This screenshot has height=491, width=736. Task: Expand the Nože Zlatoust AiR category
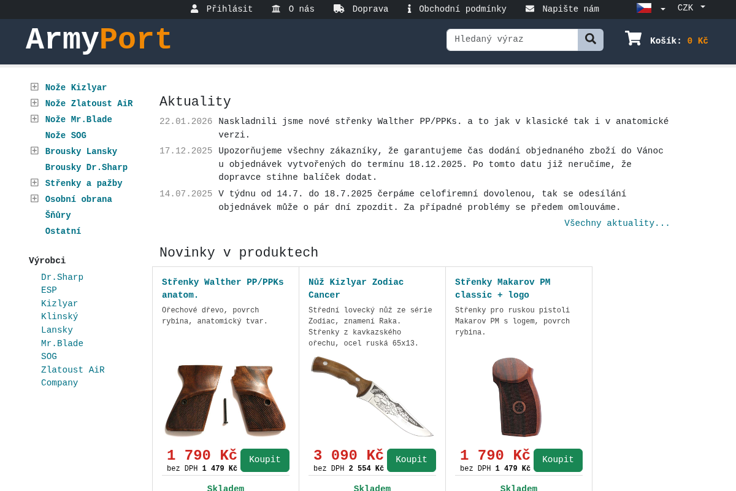click(x=34, y=102)
